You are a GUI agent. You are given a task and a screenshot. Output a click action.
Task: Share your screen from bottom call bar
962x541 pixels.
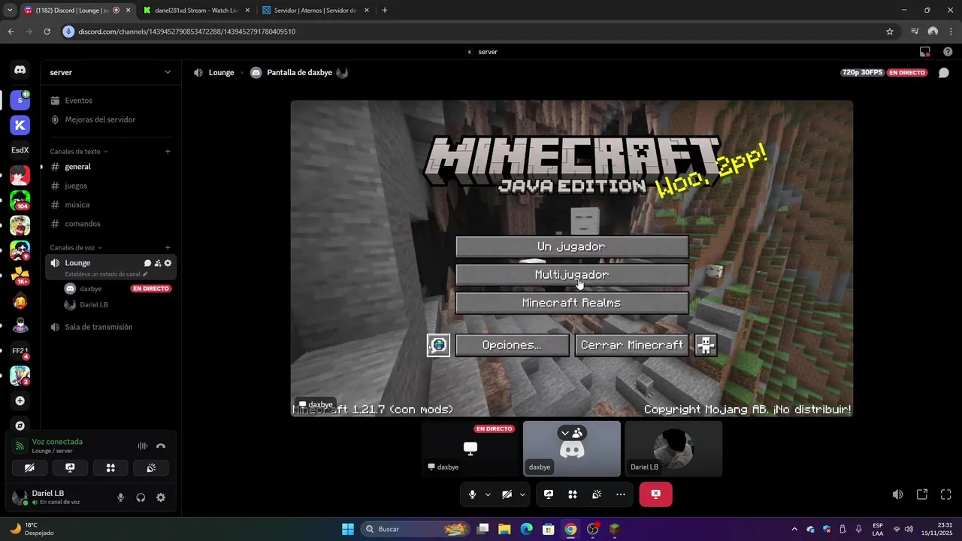coord(549,494)
